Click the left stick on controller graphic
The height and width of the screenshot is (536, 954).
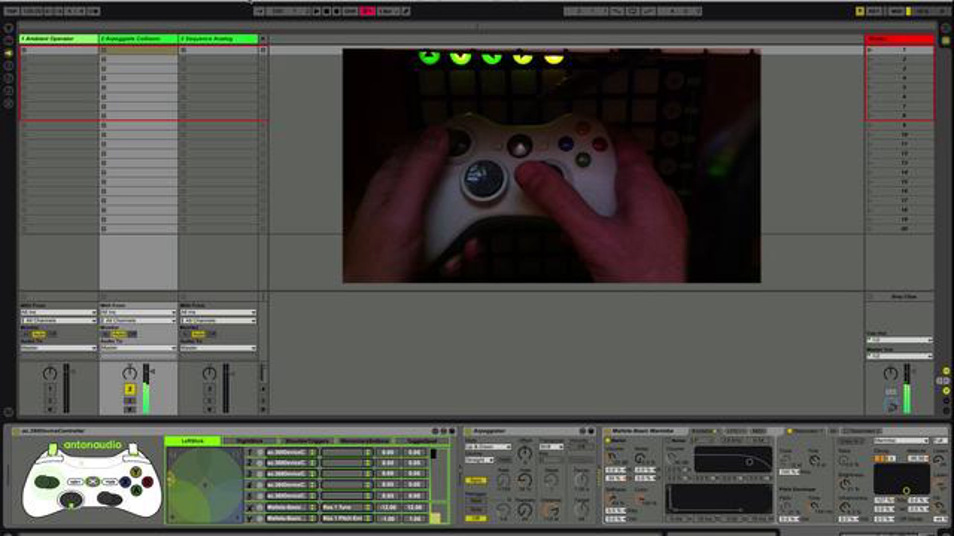(x=47, y=482)
